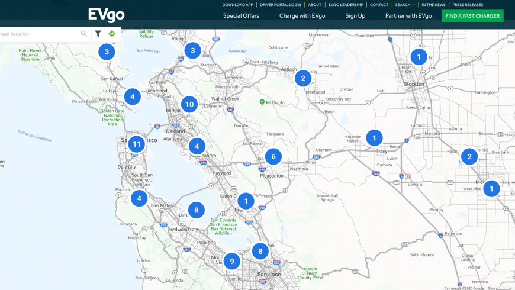Click the Stockton map label

414,84
